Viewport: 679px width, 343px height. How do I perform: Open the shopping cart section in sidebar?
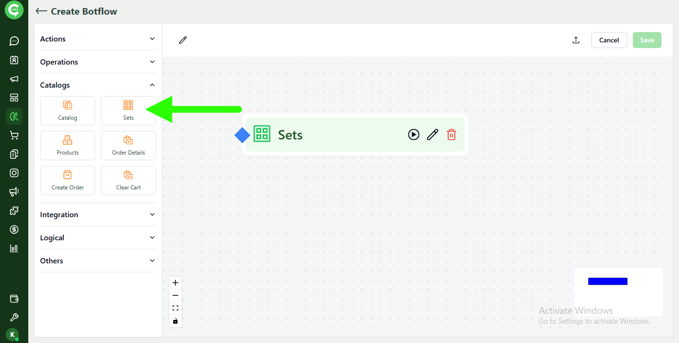[14, 135]
